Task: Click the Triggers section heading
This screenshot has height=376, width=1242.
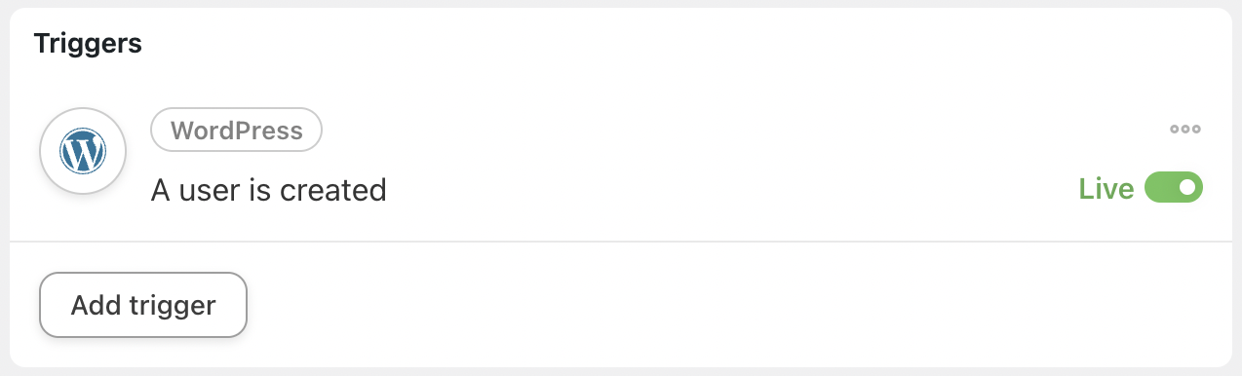Action: click(88, 43)
